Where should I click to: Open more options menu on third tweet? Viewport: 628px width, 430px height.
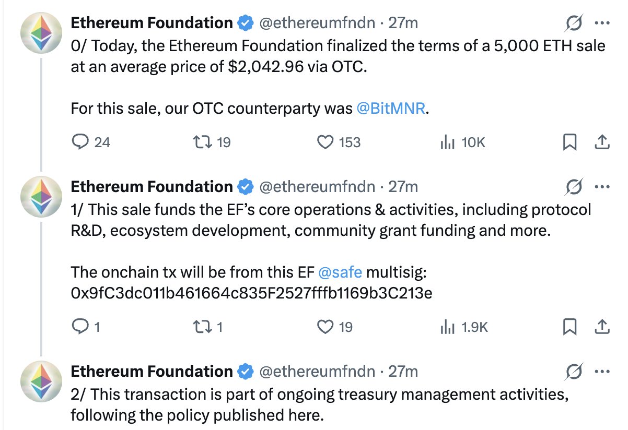[x=602, y=372]
